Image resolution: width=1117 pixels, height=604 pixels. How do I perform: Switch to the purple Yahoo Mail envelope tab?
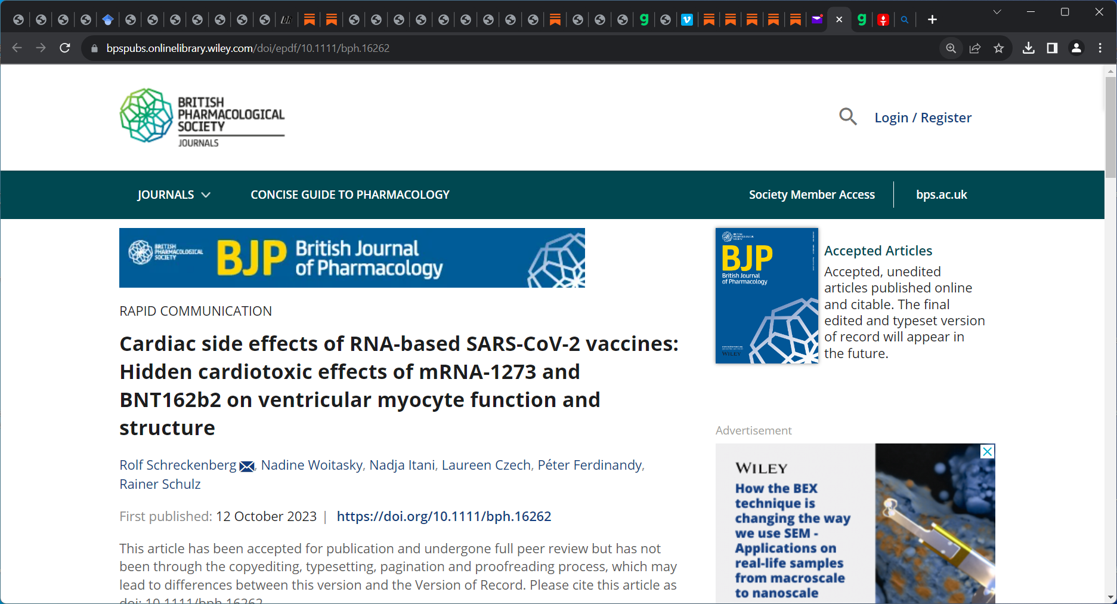(x=817, y=20)
